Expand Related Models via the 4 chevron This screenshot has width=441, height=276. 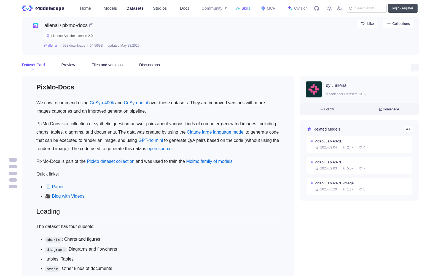click(408, 129)
